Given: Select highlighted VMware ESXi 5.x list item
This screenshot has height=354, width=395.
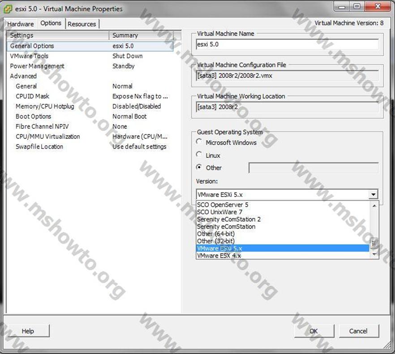Looking at the screenshot, I should [283, 248].
